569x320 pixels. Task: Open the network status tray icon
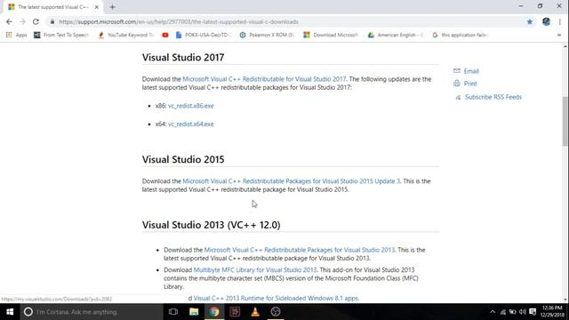click(x=503, y=312)
